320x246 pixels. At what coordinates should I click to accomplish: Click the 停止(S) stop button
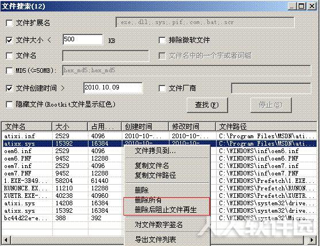coord(271,105)
